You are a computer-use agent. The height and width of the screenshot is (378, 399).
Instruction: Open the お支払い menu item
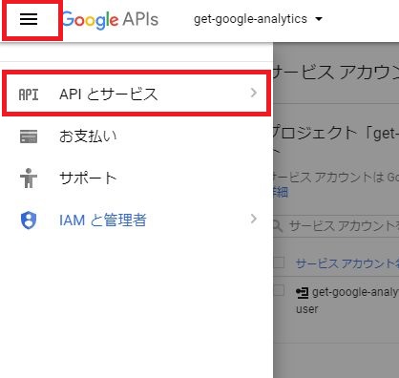pyautogui.click(x=136, y=136)
